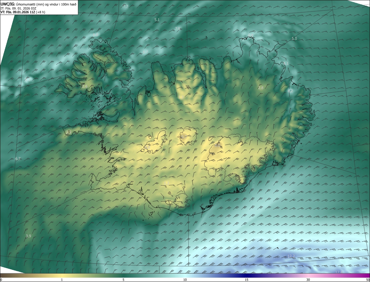Click the 1 tick on the color scale
The height and width of the screenshot is (282, 370).
point(62,280)
